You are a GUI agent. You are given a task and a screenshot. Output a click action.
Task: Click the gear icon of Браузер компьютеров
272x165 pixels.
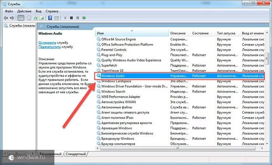pyautogui.click(x=99, y=144)
